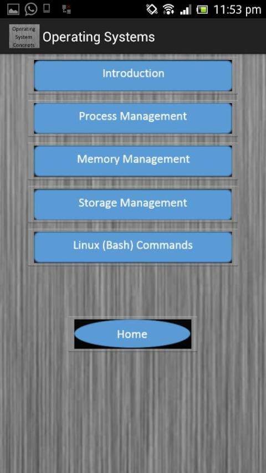Tap the 11:53 pm clock

click(x=237, y=9)
